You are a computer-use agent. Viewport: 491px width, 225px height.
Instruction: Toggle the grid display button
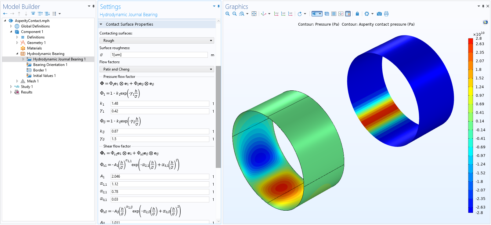pyautogui.click(x=334, y=14)
